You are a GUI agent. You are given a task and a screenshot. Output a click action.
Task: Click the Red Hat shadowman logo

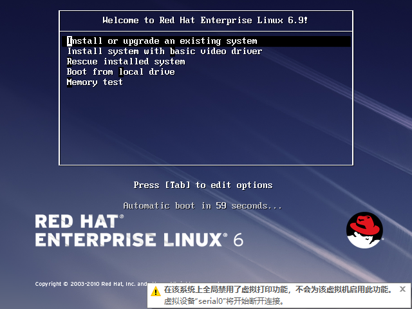coord(364,230)
